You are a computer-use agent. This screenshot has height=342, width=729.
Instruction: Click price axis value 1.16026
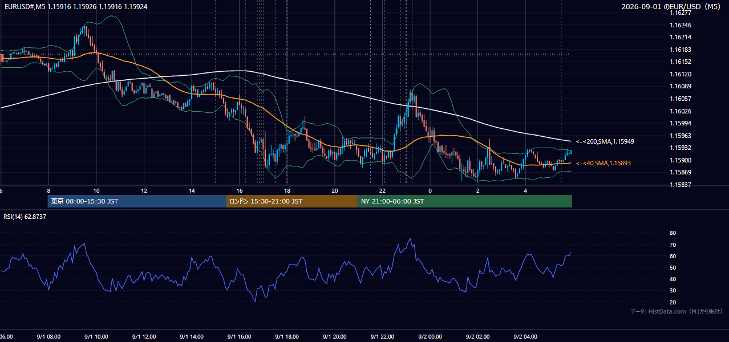point(681,111)
